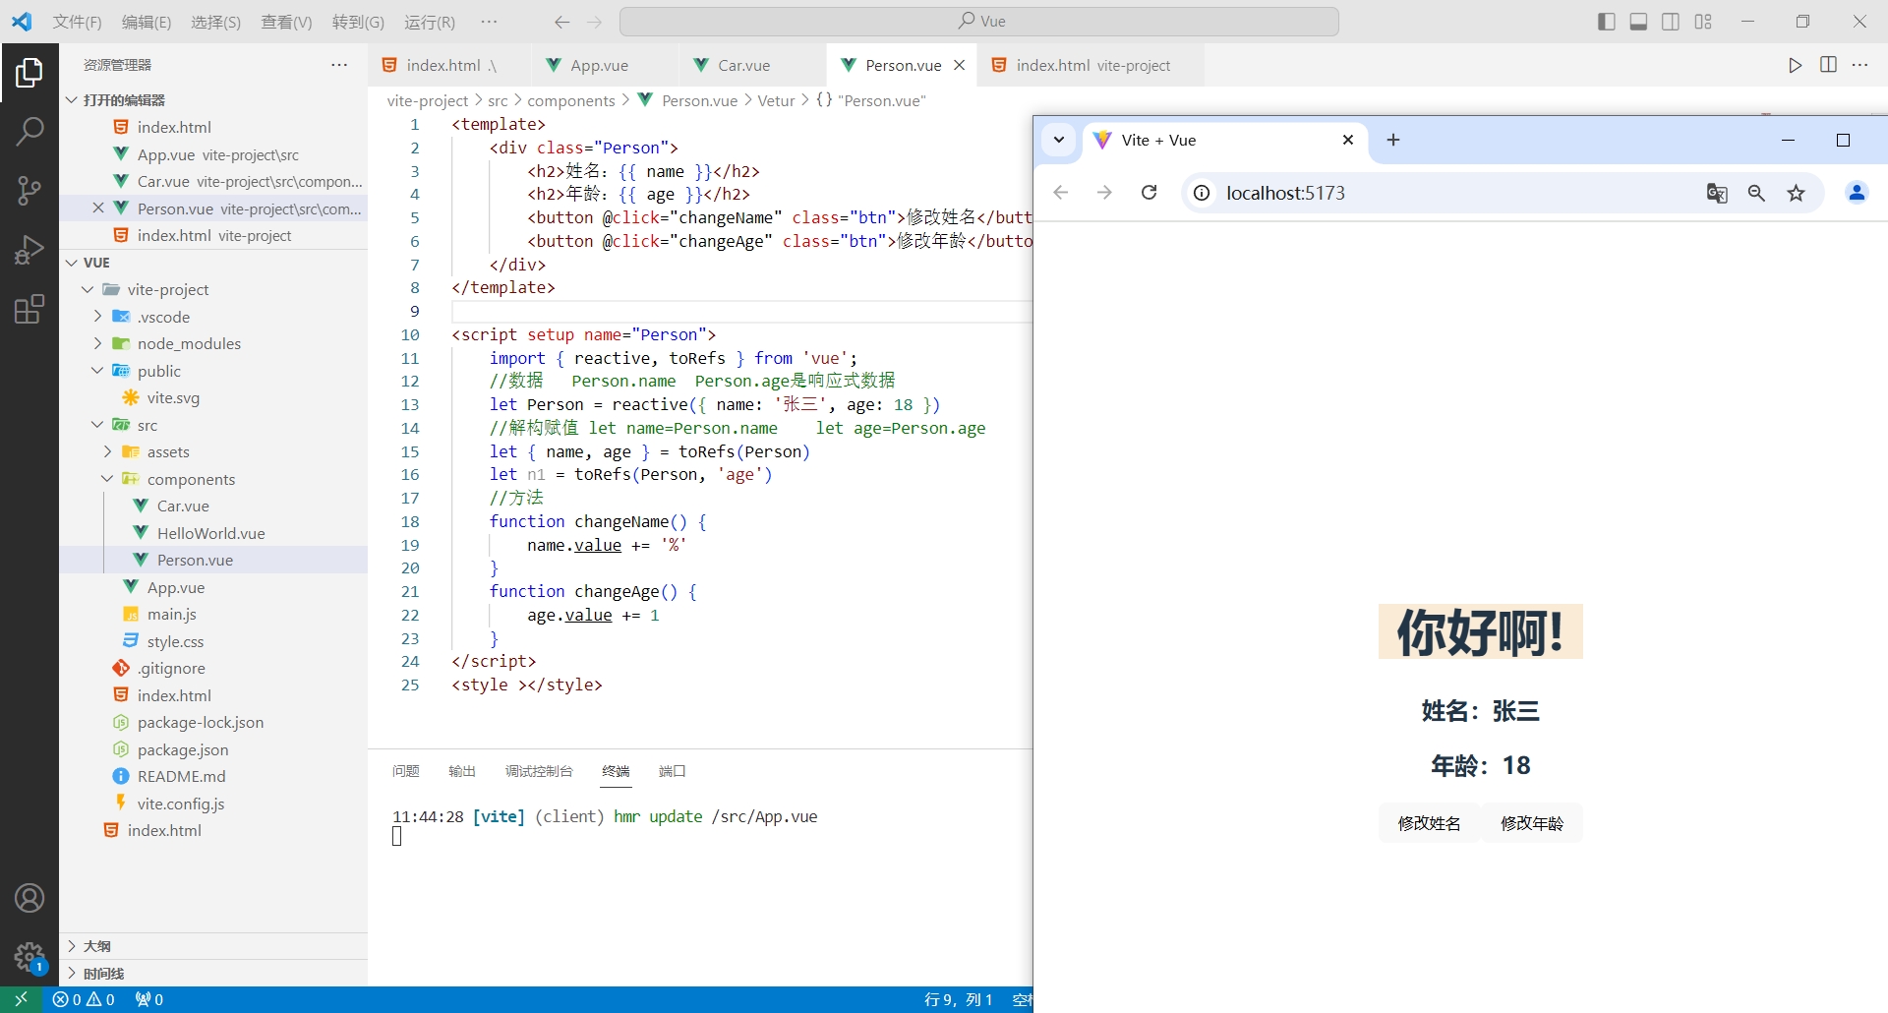1888x1013 pixels.
Task: Open the Manage gear settings icon
Action: tap(29, 956)
